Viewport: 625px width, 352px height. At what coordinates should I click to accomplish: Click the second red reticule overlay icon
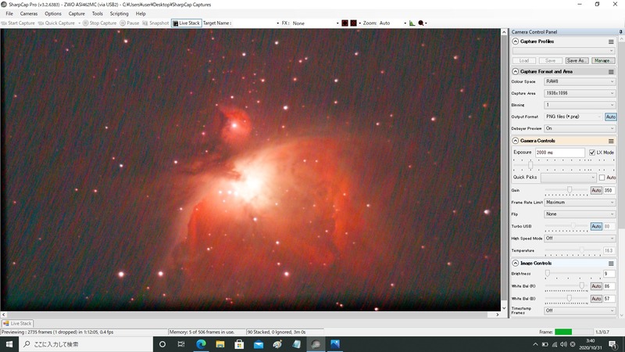[x=354, y=23]
